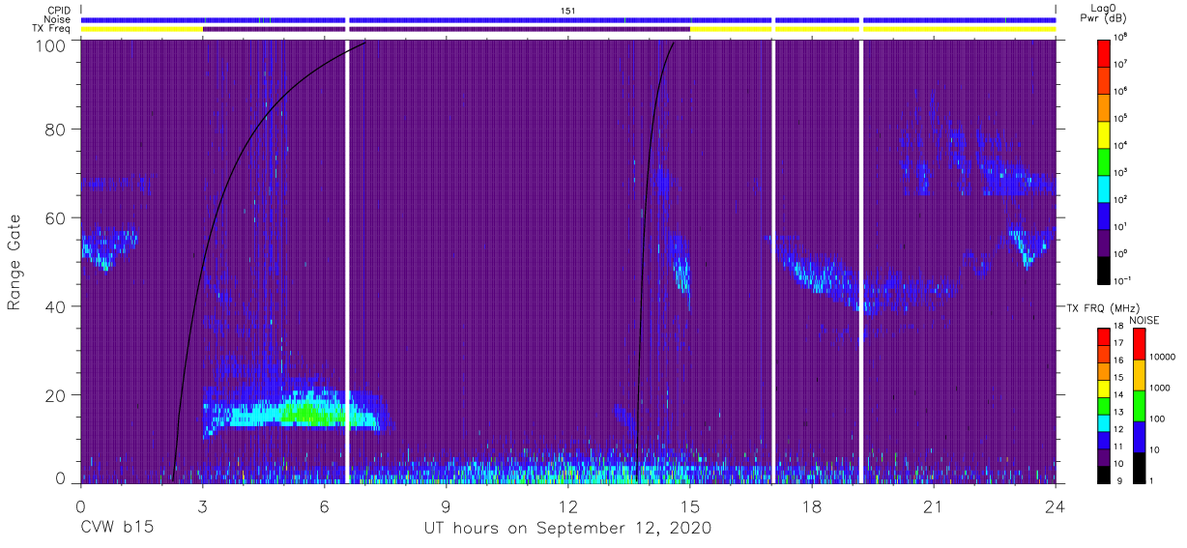Click the 15 hour tick on UT axis
Screen dimensions: 1187x548
(x=690, y=505)
